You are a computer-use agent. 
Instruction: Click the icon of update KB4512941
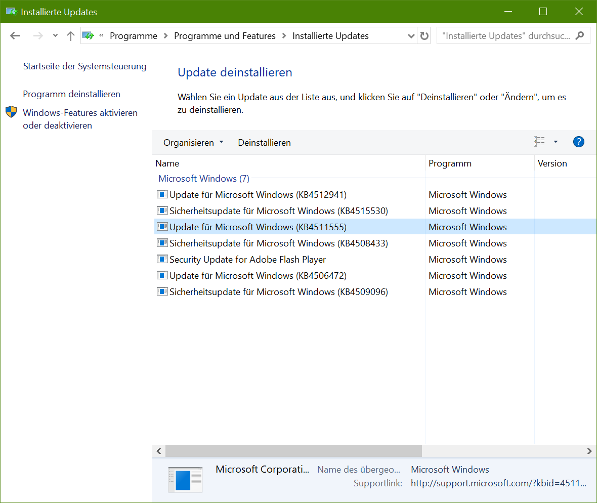point(162,194)
